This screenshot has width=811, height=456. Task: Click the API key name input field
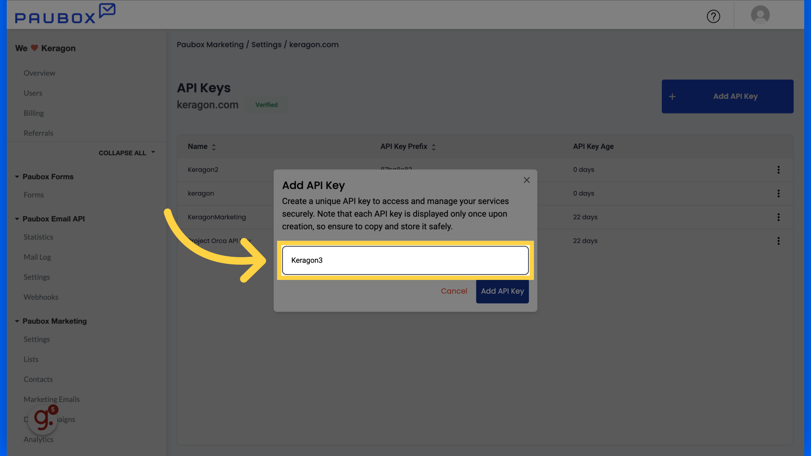[x=405, y=261]
